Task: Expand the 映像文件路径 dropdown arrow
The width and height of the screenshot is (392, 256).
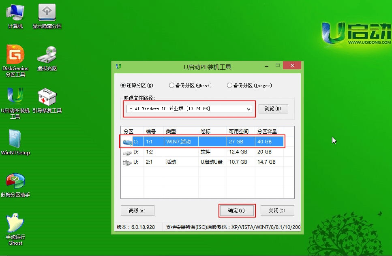Action: click(248, 109)
